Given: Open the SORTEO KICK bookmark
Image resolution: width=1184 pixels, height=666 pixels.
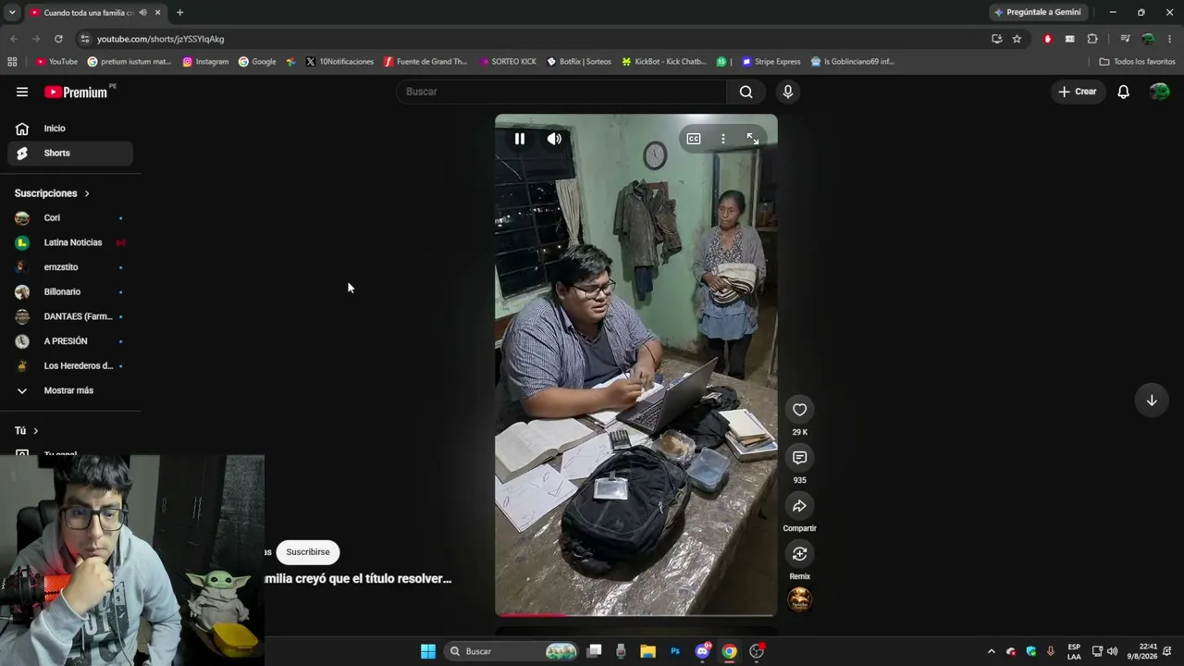Looking at the screenshot, I should [x=508, y=62].
